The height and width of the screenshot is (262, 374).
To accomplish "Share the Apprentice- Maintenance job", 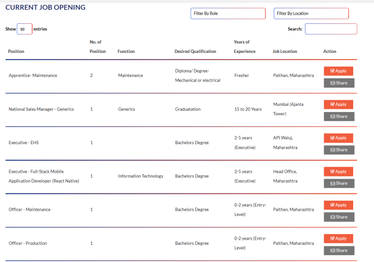I will tap(339, 83).
